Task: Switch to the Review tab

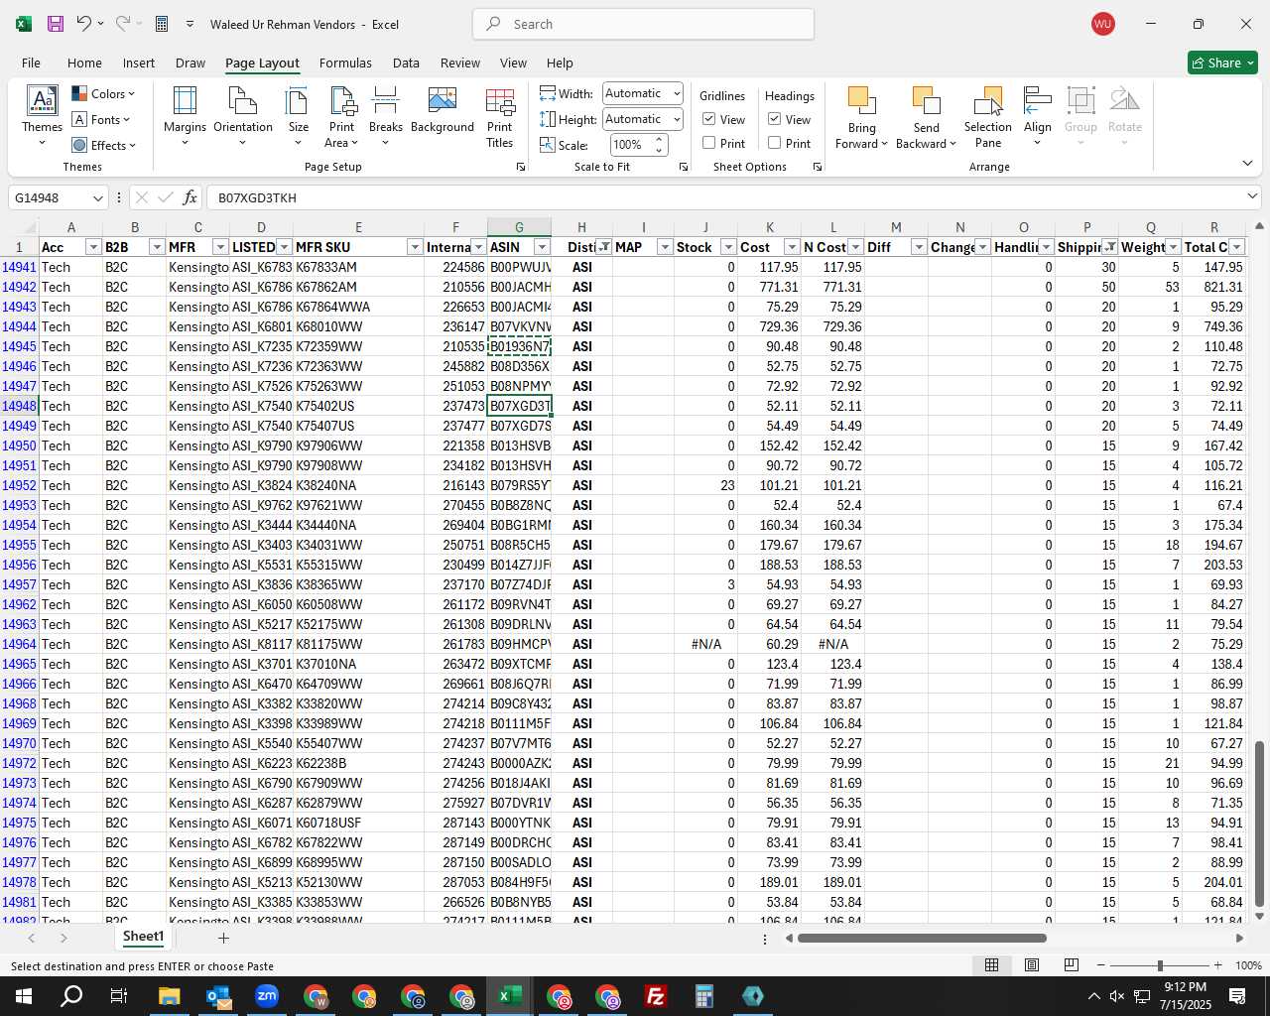Action: point(460,63)
